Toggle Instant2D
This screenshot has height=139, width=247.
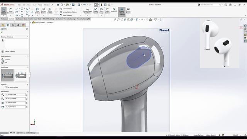click(x=114, y=10)
